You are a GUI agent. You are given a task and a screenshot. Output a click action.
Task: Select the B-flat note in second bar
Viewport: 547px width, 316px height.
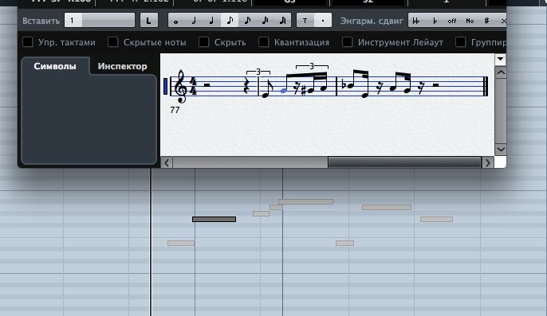pos(349,85)
